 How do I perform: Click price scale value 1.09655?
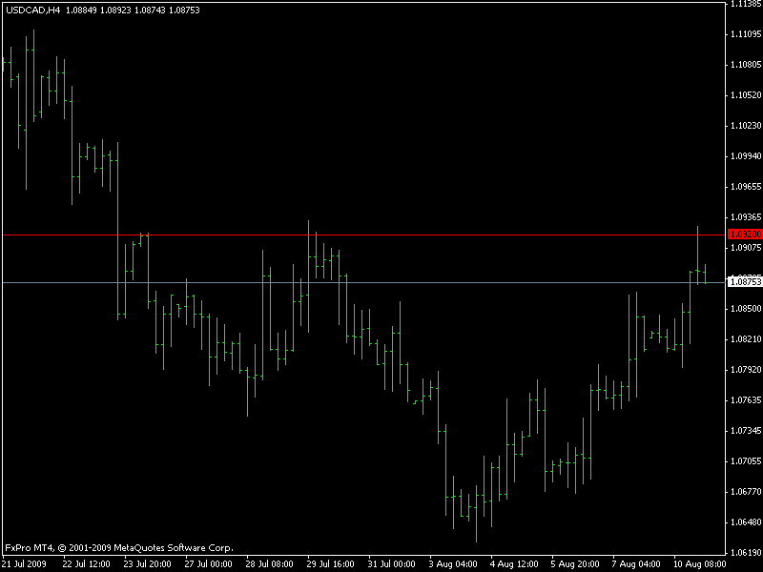pos(746,187)
